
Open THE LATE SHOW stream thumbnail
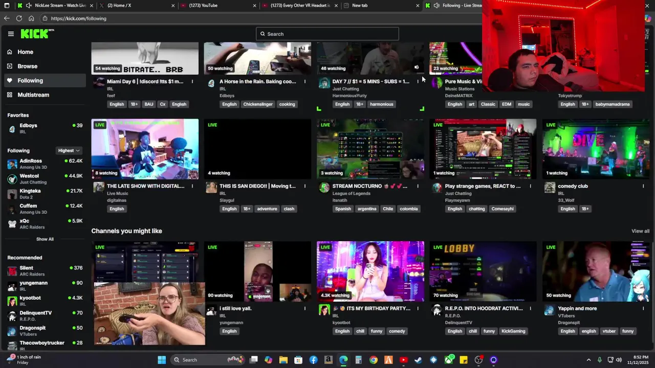[145, 149]
